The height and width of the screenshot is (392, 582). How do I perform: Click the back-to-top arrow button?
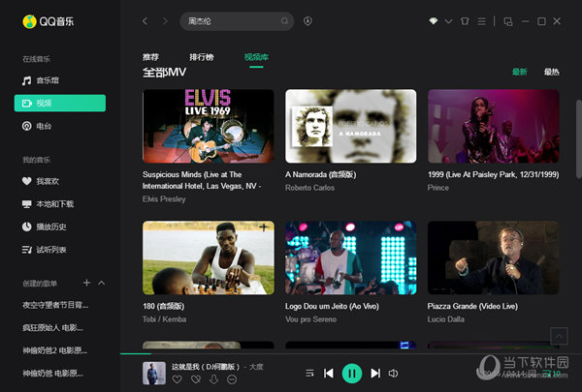pos(559,336)
